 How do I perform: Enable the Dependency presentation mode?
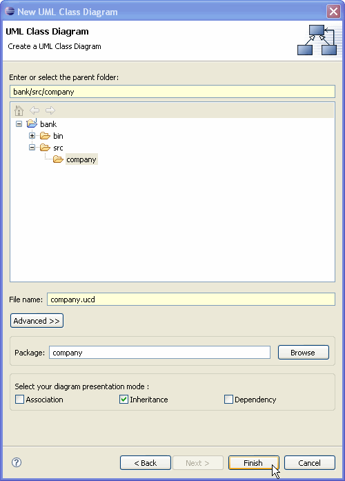pyautogui.click(x=228, y=399)
